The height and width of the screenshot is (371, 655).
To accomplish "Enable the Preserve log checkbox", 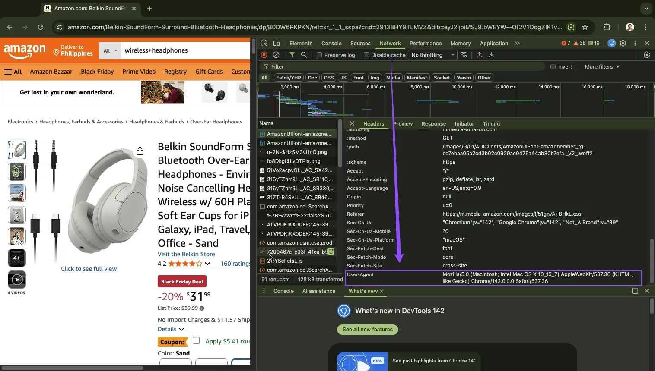I will [319, 55].
